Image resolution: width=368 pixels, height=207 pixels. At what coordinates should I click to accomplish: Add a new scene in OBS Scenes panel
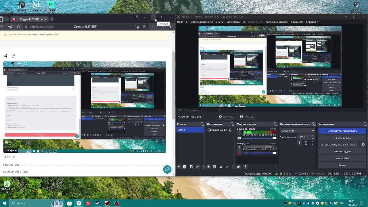[x=179, y=167]
